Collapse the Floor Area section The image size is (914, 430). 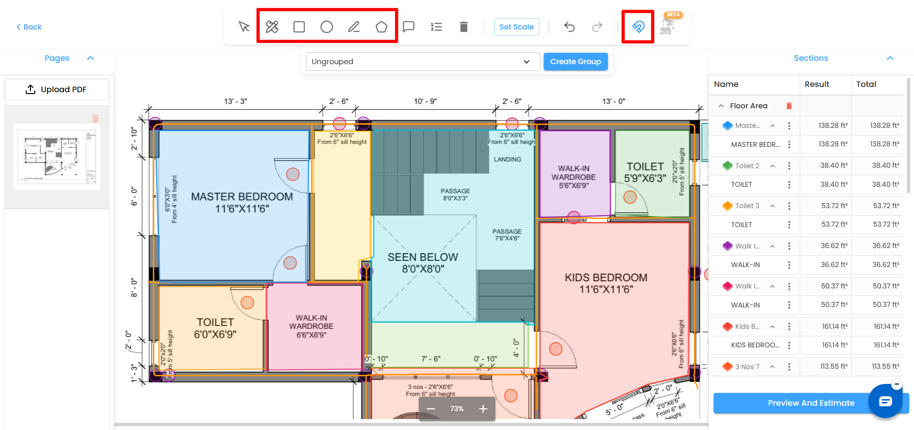point(721,106)
